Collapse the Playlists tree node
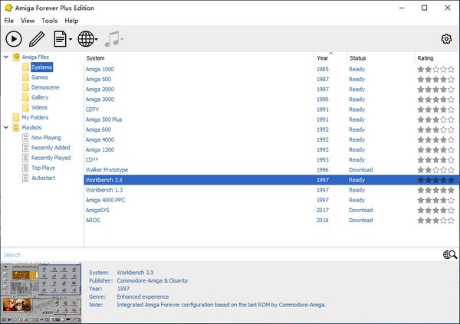 tap(5, 128)
